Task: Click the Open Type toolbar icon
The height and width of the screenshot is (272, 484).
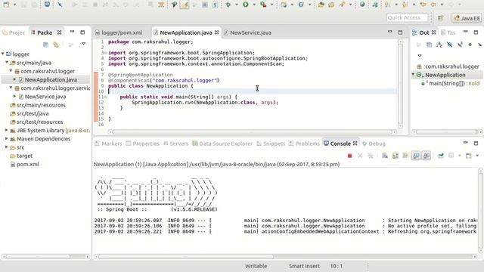Action: (x=321, y=5)
